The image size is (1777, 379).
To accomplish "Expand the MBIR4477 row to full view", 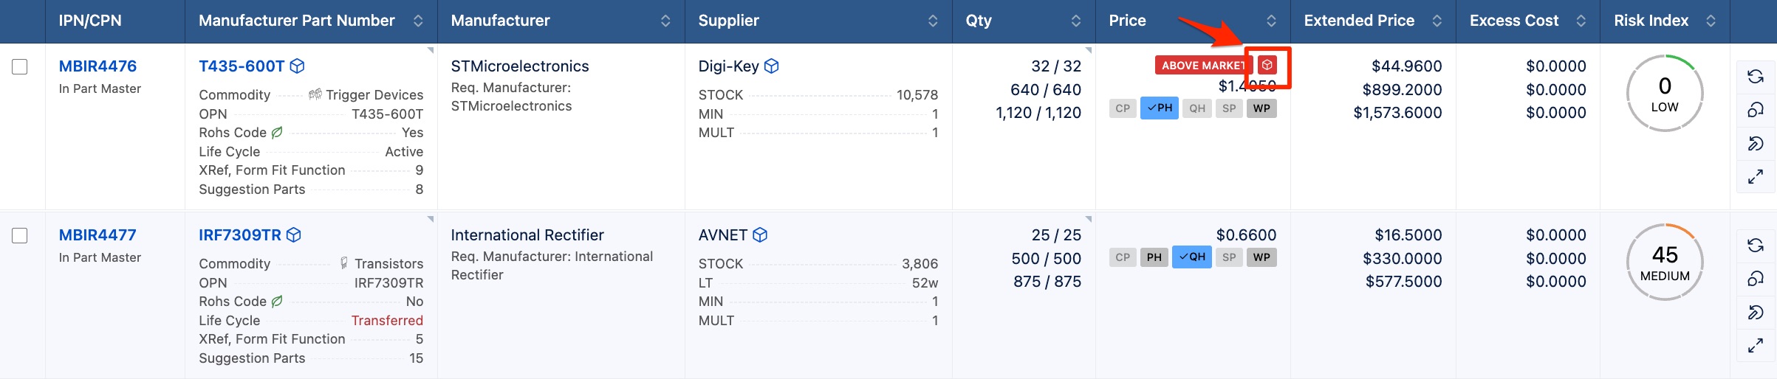I will 1756,345.
